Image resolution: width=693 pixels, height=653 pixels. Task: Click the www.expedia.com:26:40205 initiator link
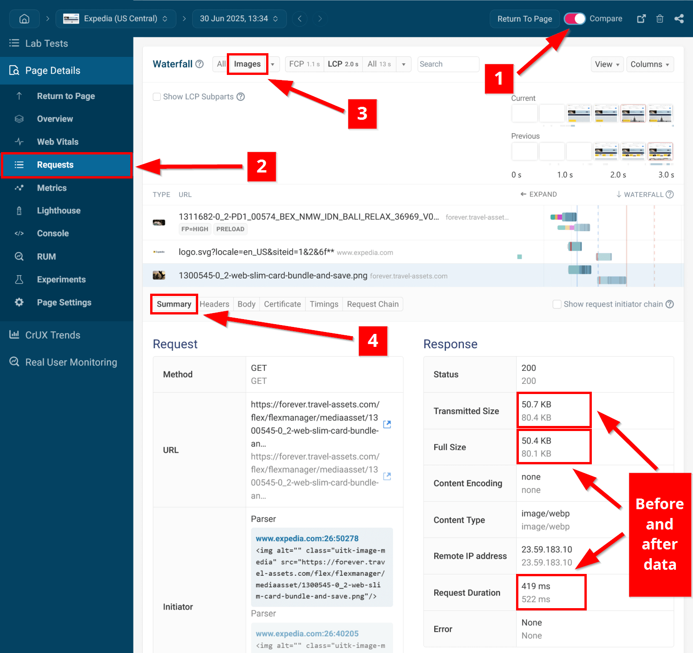tap(307, 634)
